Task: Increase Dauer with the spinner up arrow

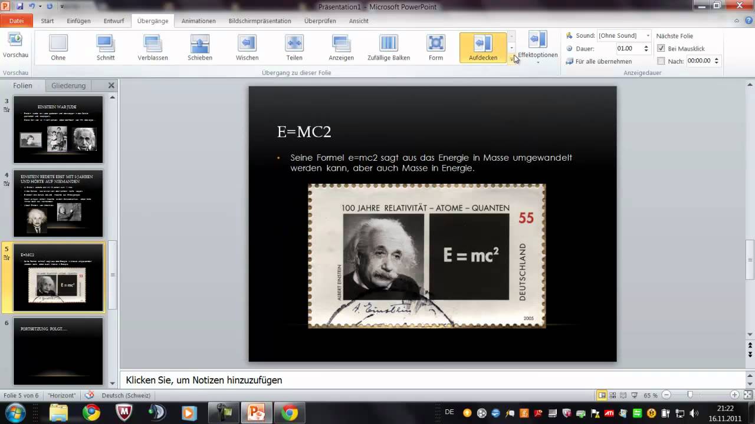Action: click(x=646, y=46)
